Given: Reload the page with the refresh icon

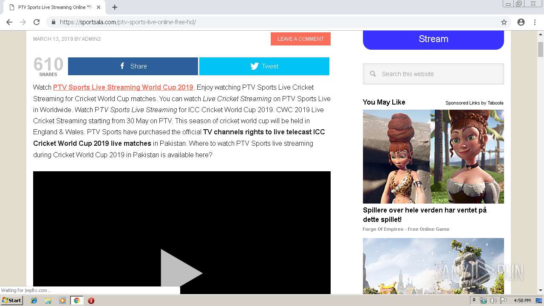Looking at the screenshot, I should coord(37,22).
